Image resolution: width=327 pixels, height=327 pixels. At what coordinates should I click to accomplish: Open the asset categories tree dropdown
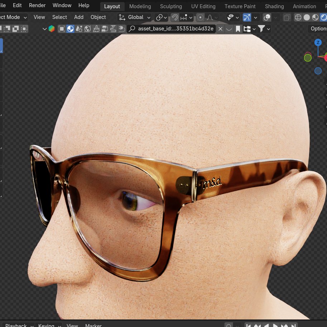249,29
